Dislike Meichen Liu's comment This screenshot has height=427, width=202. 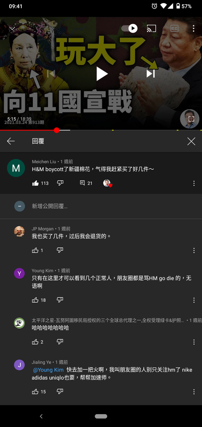click(x=60, y=183)
